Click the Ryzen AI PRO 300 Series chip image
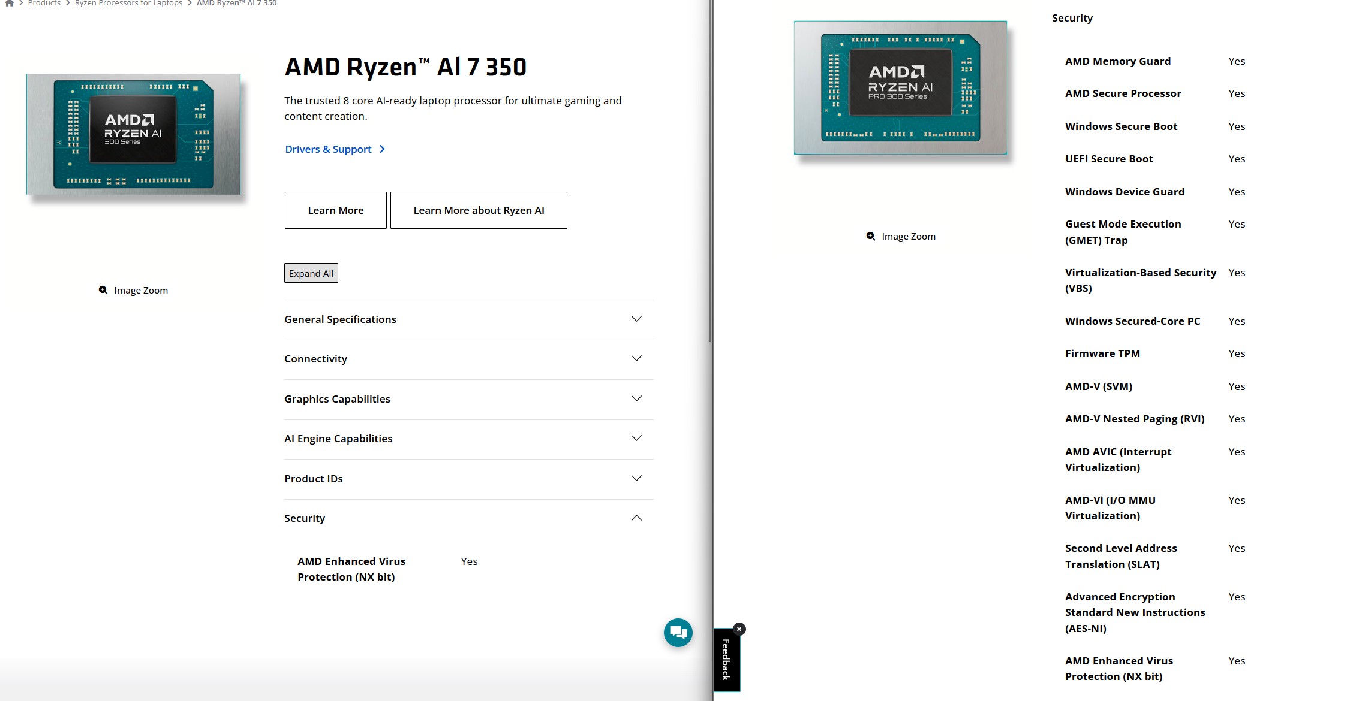 (x=900, y=87)
